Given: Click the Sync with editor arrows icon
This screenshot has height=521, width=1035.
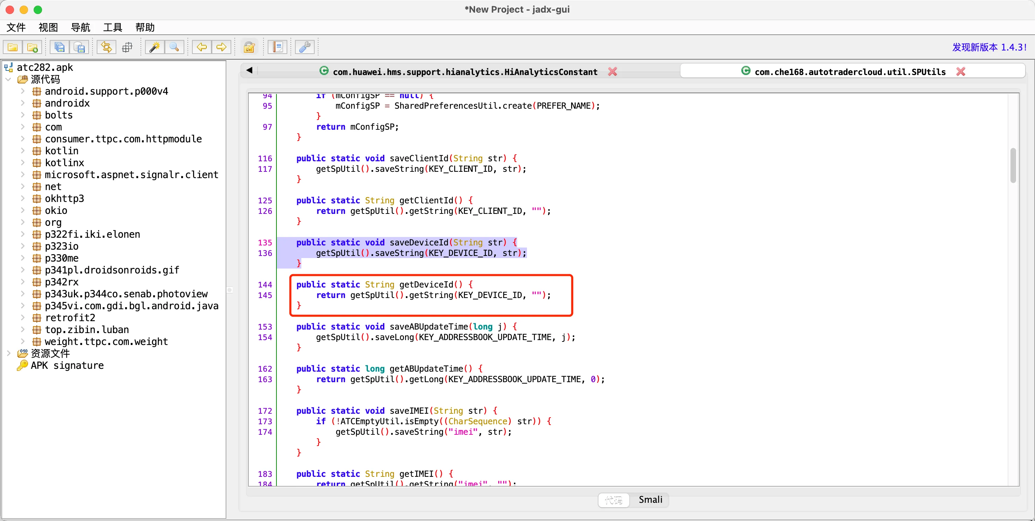Looking at the screenshot, I should [107, 47].
